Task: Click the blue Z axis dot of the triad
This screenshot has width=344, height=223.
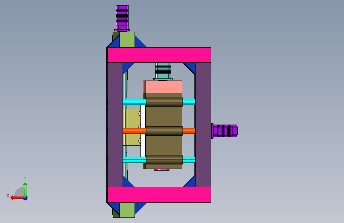Action: [26, 198]
